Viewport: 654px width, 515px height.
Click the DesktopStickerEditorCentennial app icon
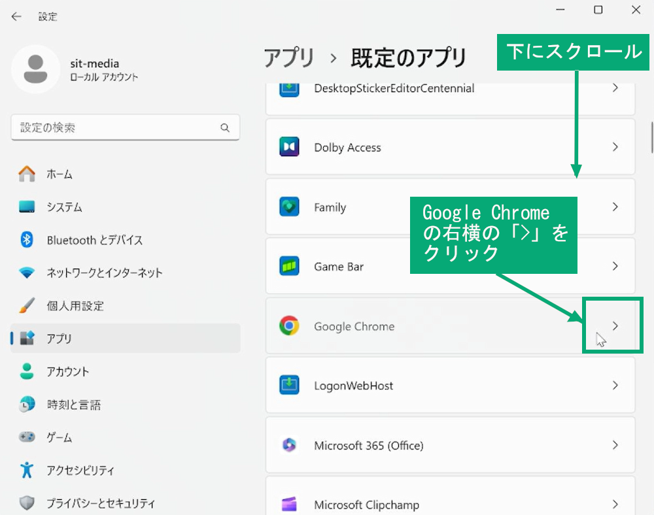click(289, 89)
